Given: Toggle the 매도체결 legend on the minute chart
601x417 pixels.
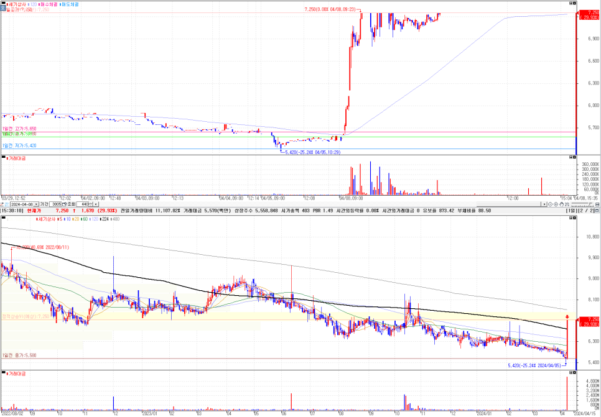Looking at the screenshot, I should pos(70,4).
